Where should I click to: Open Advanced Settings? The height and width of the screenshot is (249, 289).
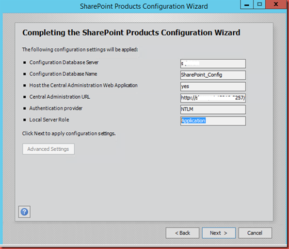[x=49, y=149]
